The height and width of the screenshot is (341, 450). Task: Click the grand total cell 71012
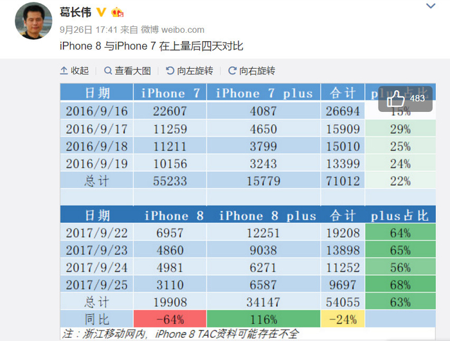click(343, 181)
